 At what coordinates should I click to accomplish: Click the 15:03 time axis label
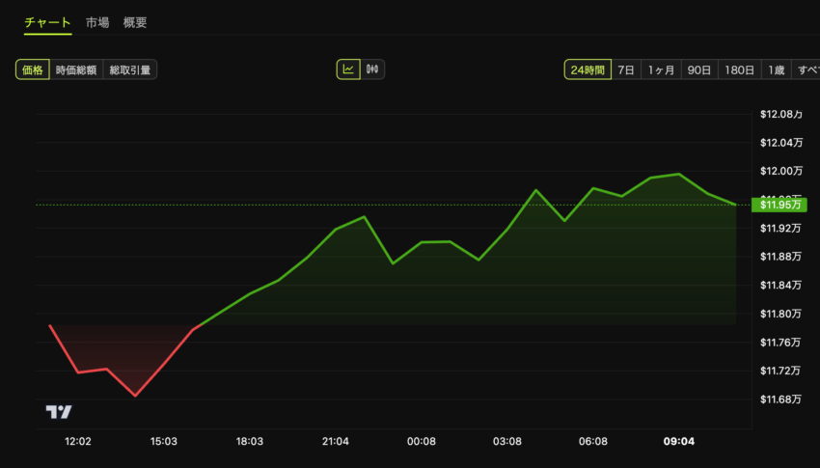[164, 441]
